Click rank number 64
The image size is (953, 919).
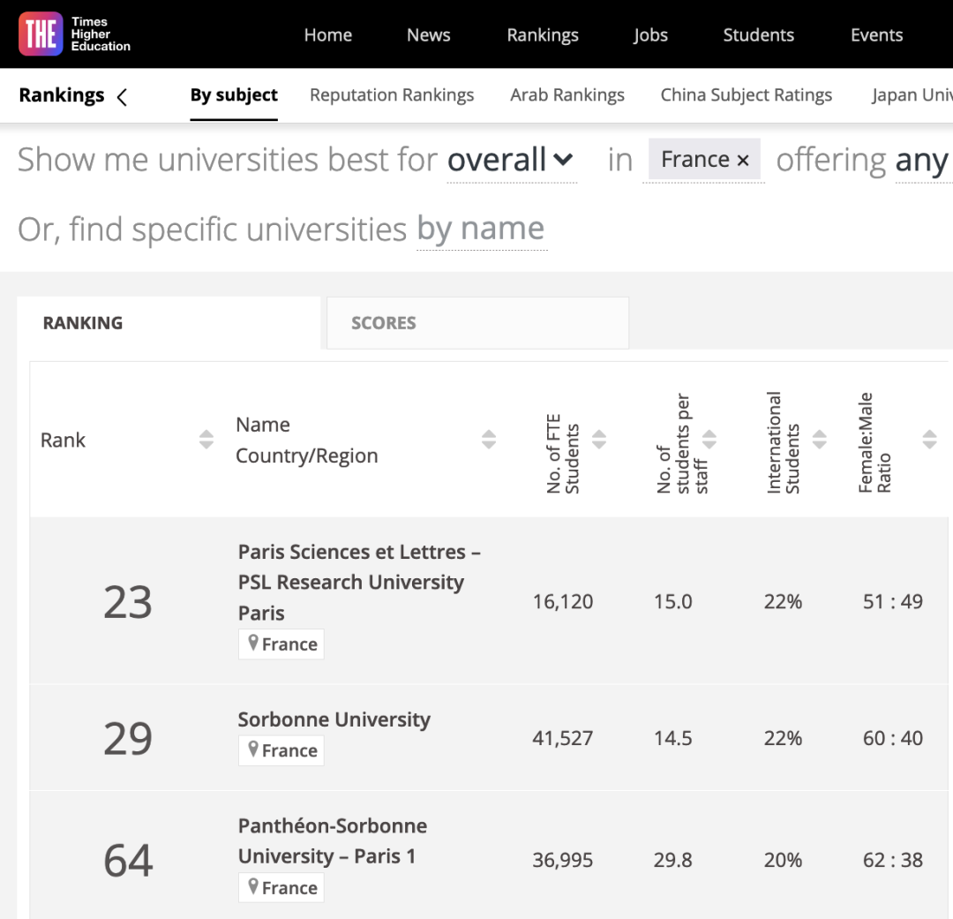pyautogui.click(x=128, y=860)
